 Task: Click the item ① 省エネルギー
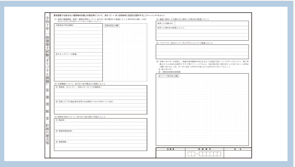coord(166,69)
